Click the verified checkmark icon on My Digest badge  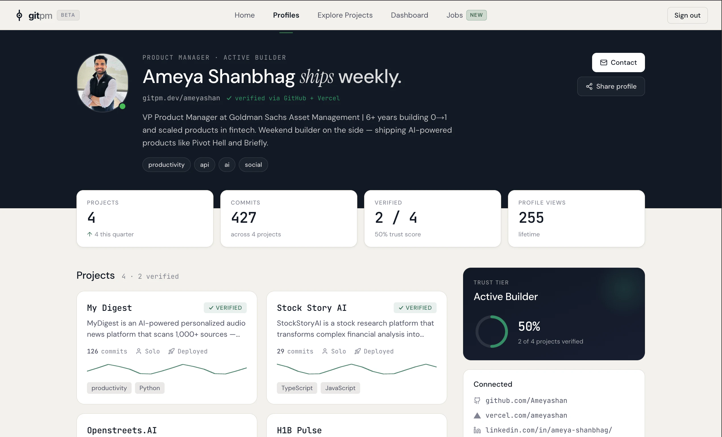[211, 307]
